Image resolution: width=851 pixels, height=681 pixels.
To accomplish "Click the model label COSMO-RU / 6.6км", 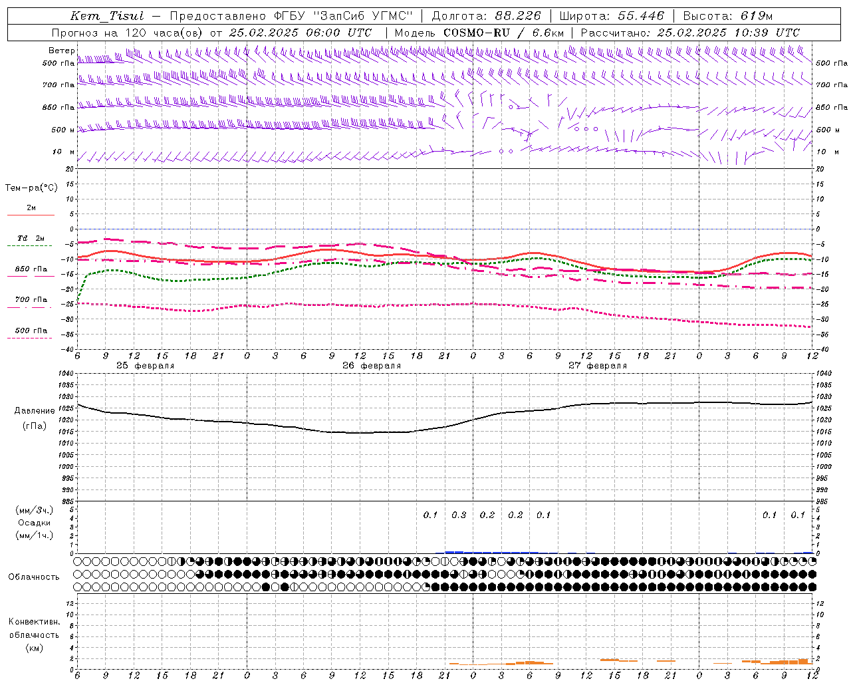I will tap(503, 33).
